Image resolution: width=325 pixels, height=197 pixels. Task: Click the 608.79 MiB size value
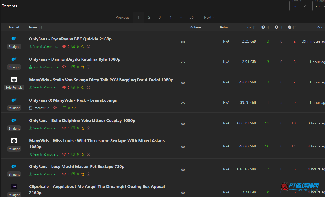(x=247, y=123)
